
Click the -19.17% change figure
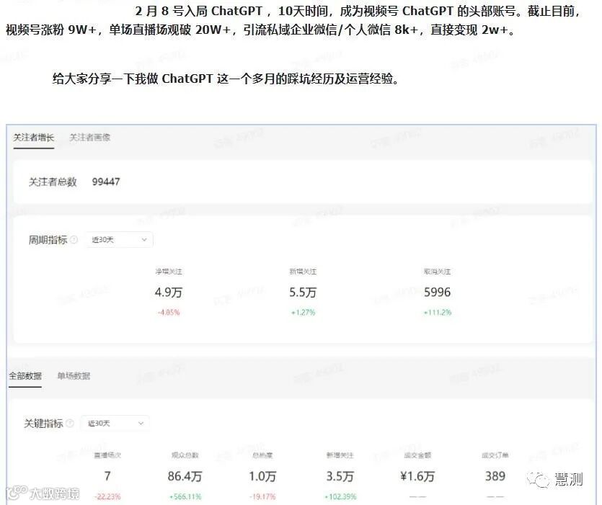[262, 496]
